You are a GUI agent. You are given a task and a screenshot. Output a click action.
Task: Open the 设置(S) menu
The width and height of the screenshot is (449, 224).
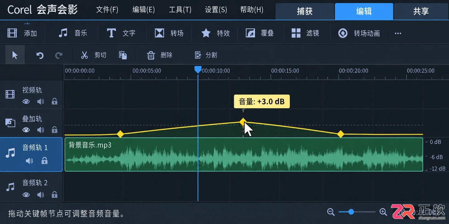[x=216, y=10]
